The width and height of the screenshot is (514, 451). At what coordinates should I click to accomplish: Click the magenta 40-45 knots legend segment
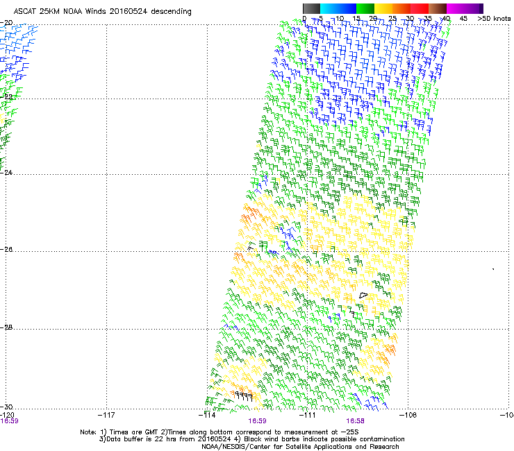456,8
